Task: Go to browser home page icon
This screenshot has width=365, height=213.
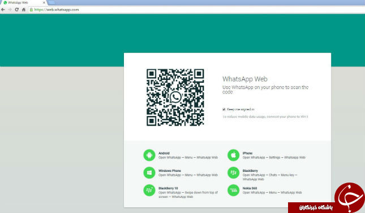Action: point(24,10)
